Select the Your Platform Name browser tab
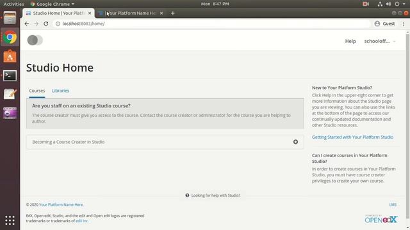Viewport: 410px width, 230px height. [x=131, y=13]
